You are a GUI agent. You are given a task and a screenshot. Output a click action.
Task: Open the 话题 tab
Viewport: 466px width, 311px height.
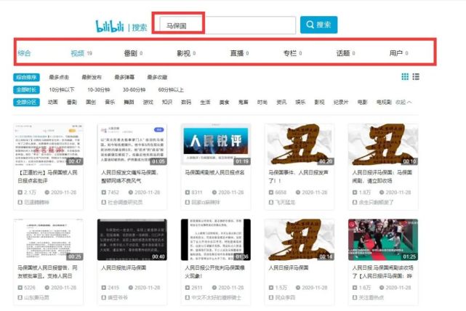[345, 53]
